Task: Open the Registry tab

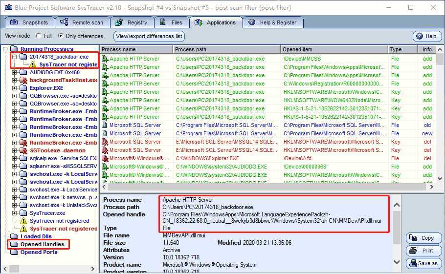Action: click(x=132, y=22)
